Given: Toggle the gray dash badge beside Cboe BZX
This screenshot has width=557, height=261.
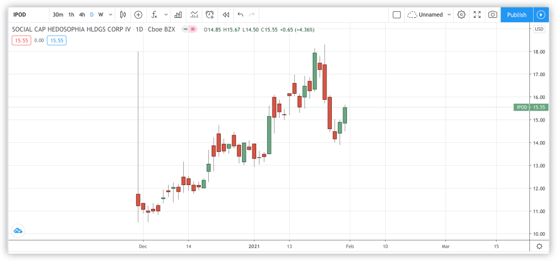Looking at the screenshot, I should (x=186, y=29).
